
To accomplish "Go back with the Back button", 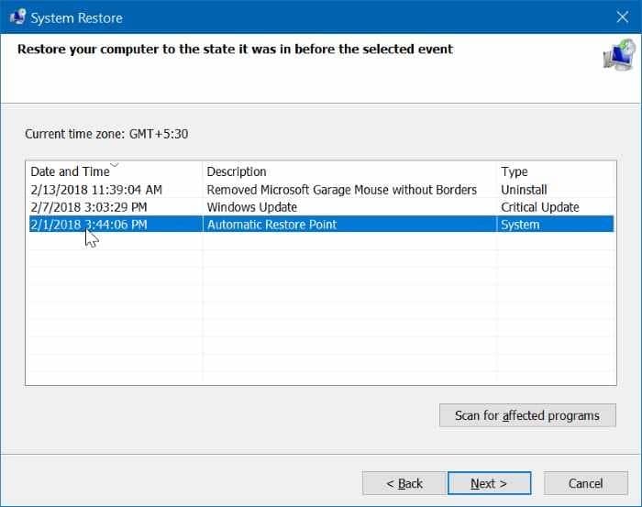I will point(404,483).
